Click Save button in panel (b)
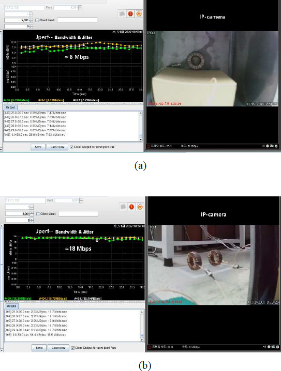 39,348
